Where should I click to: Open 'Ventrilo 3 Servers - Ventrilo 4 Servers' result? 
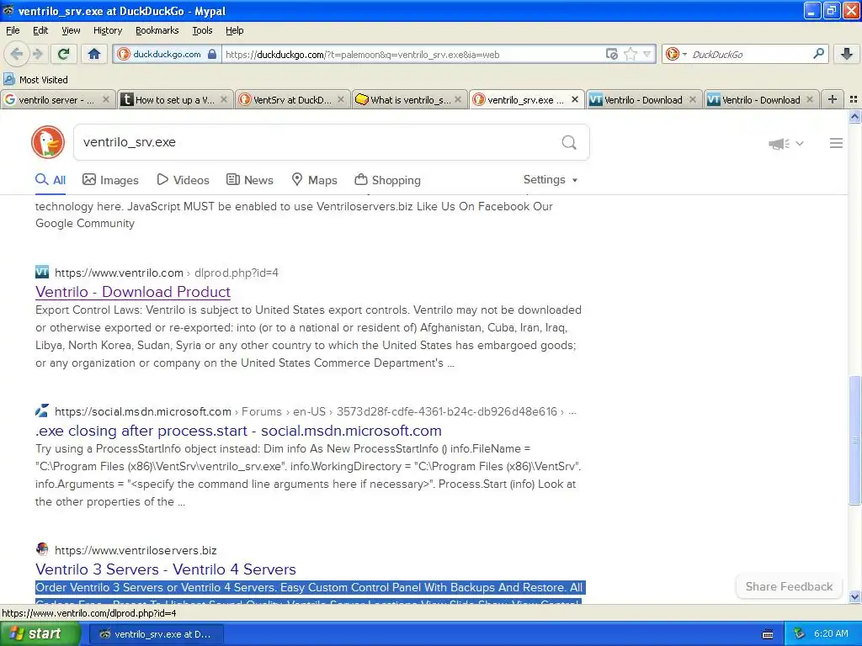(166, 569)
